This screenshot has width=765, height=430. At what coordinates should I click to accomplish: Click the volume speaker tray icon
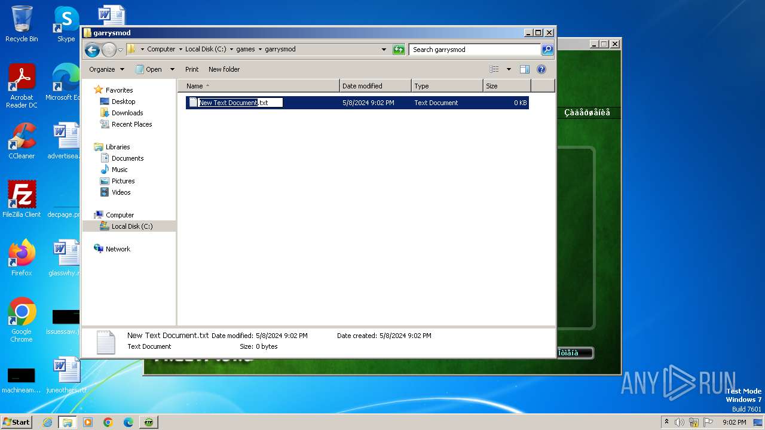coord(680,422)
